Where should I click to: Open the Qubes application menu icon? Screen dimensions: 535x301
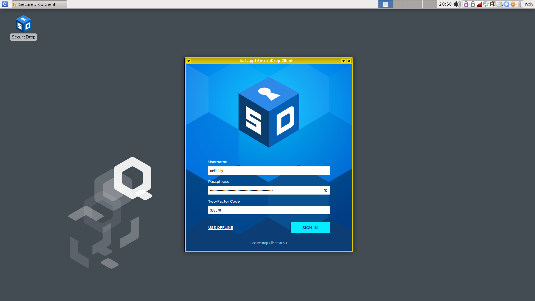pos(4,4)
